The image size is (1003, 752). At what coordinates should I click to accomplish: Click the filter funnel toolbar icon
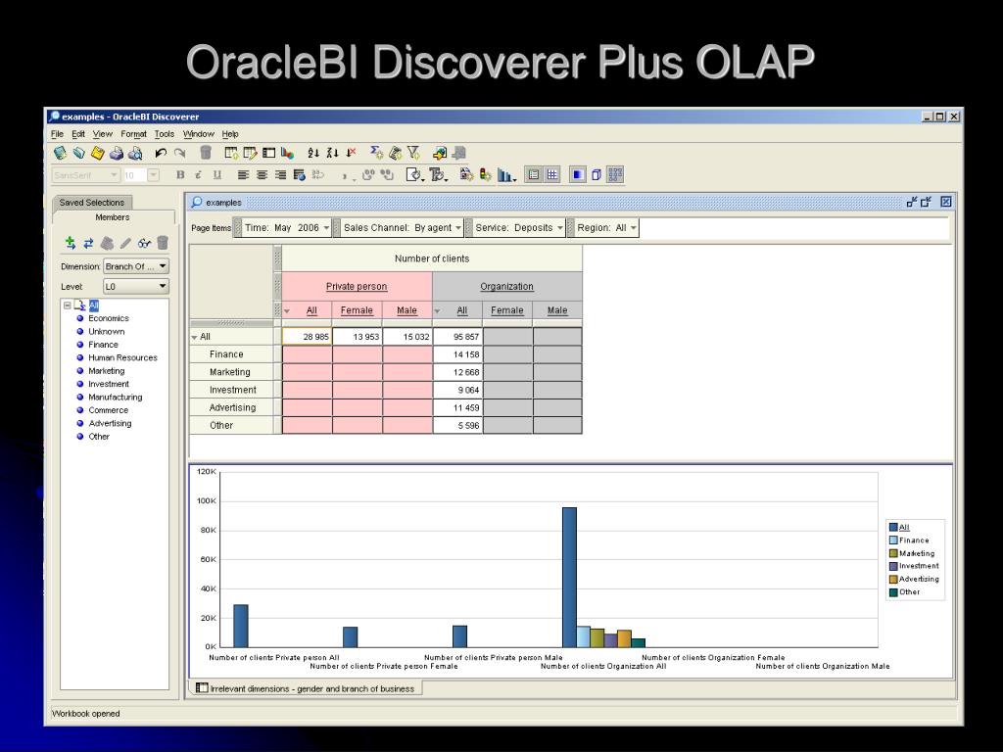(x=414, y=153)
